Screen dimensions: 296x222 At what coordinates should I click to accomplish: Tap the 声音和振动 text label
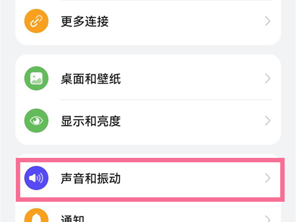click(90, 178)
